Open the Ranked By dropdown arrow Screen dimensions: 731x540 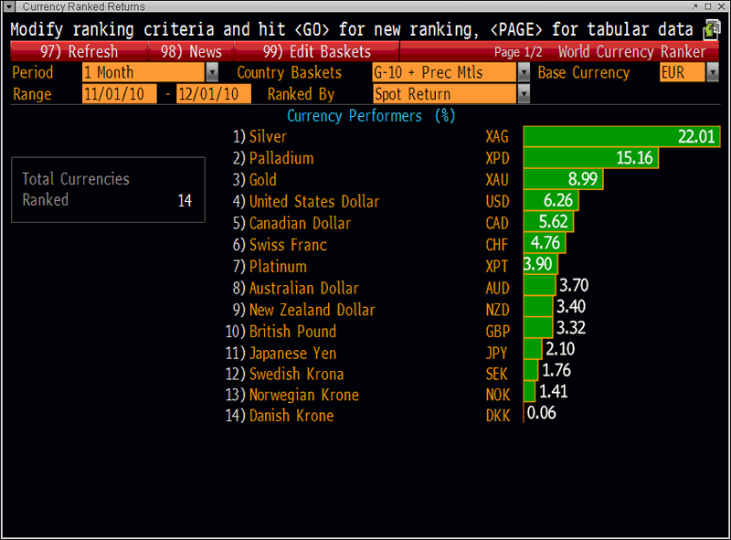click(x=524, y=94)
